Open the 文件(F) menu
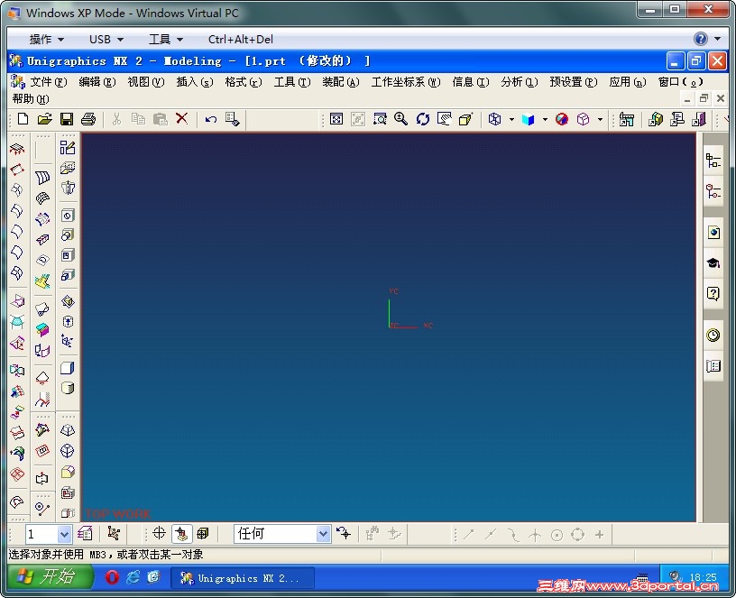The width and height of the screenshot is (736, 598). [49, 82]
